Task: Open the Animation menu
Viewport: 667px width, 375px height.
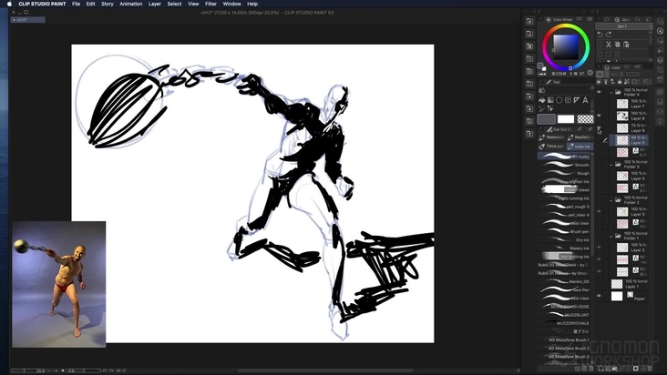Action: tap(131, 4)
